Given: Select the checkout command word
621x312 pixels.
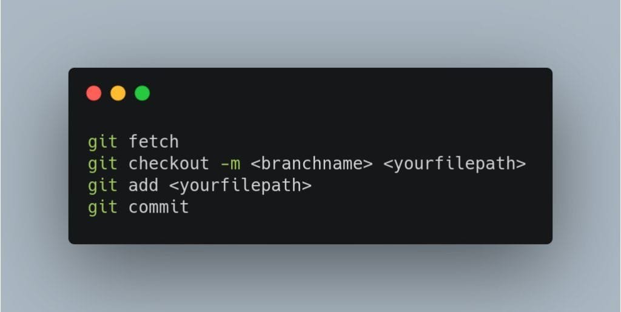Looking at the screenshot, I should (x=169, y=164).
